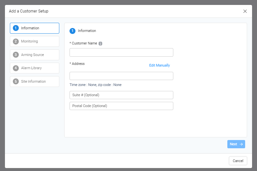Jump to the Site Information step
Viewport: 257px width, 171px height.
coord(35,81)
